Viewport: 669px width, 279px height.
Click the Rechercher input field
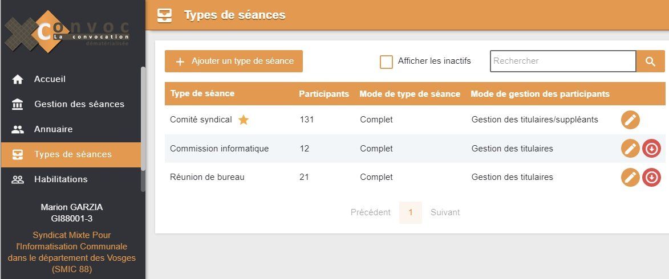click(562, 61)
